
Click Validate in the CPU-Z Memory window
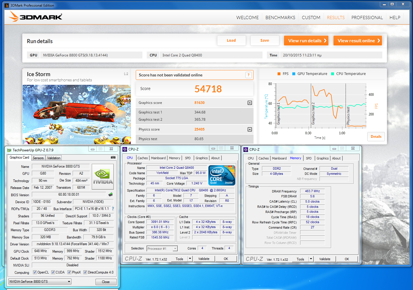click(x=325, y=259)
